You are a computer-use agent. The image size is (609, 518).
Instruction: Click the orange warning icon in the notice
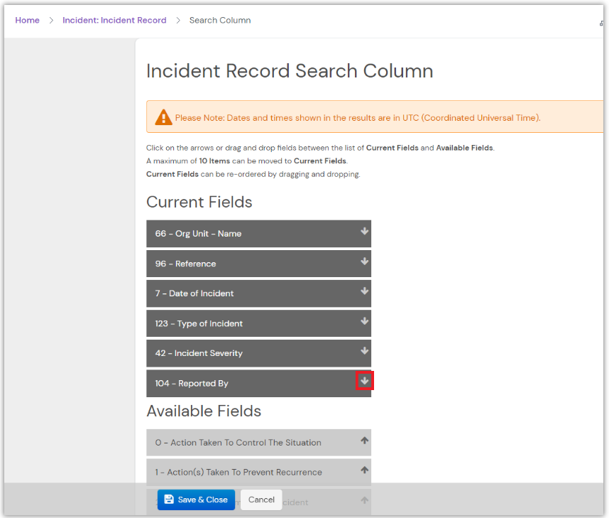tap(163, 117)
